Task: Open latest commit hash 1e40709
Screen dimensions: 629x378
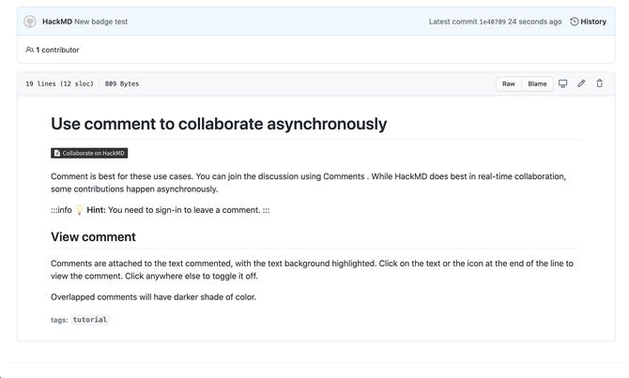Action: (492, 22)
